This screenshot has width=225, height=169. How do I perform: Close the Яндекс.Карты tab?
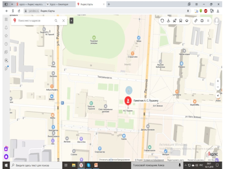click(x=104, y=4)
